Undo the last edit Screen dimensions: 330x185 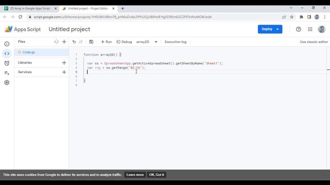pyautogui.click(x=74, y=42)
